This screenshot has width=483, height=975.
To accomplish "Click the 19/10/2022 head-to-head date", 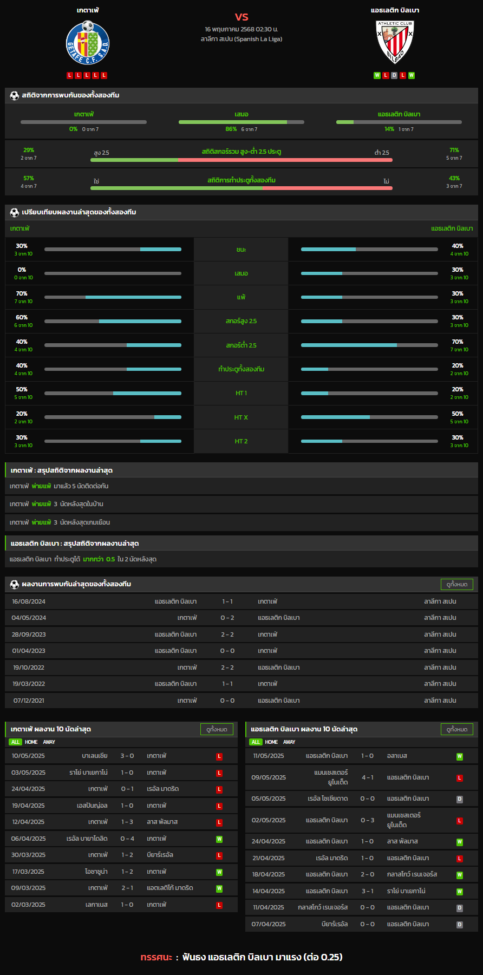I will 29,668.
